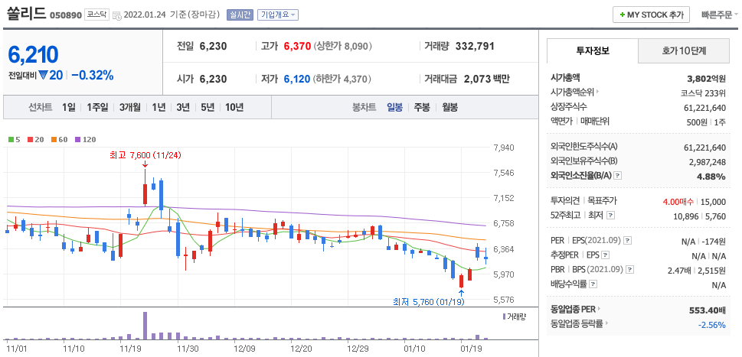Click the 11/19 date on chart axis
This screenshot has height=357, width=742.
click(132, 349)
